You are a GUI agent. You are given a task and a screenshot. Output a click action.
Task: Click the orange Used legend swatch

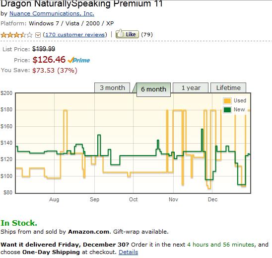pos(227,101)
